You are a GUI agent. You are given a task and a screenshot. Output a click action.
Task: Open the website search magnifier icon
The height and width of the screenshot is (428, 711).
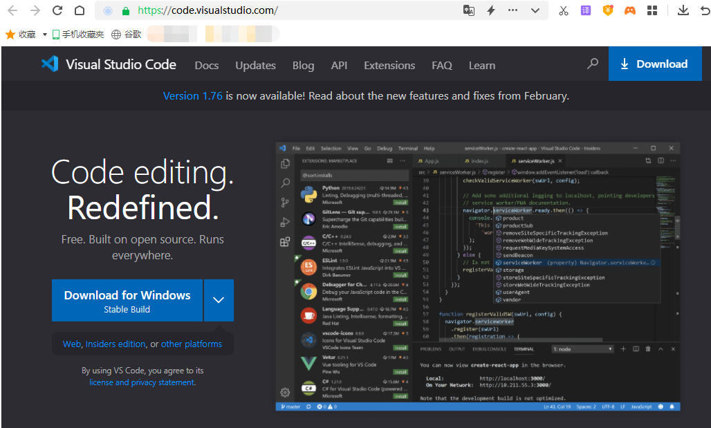tap(593, 64)
